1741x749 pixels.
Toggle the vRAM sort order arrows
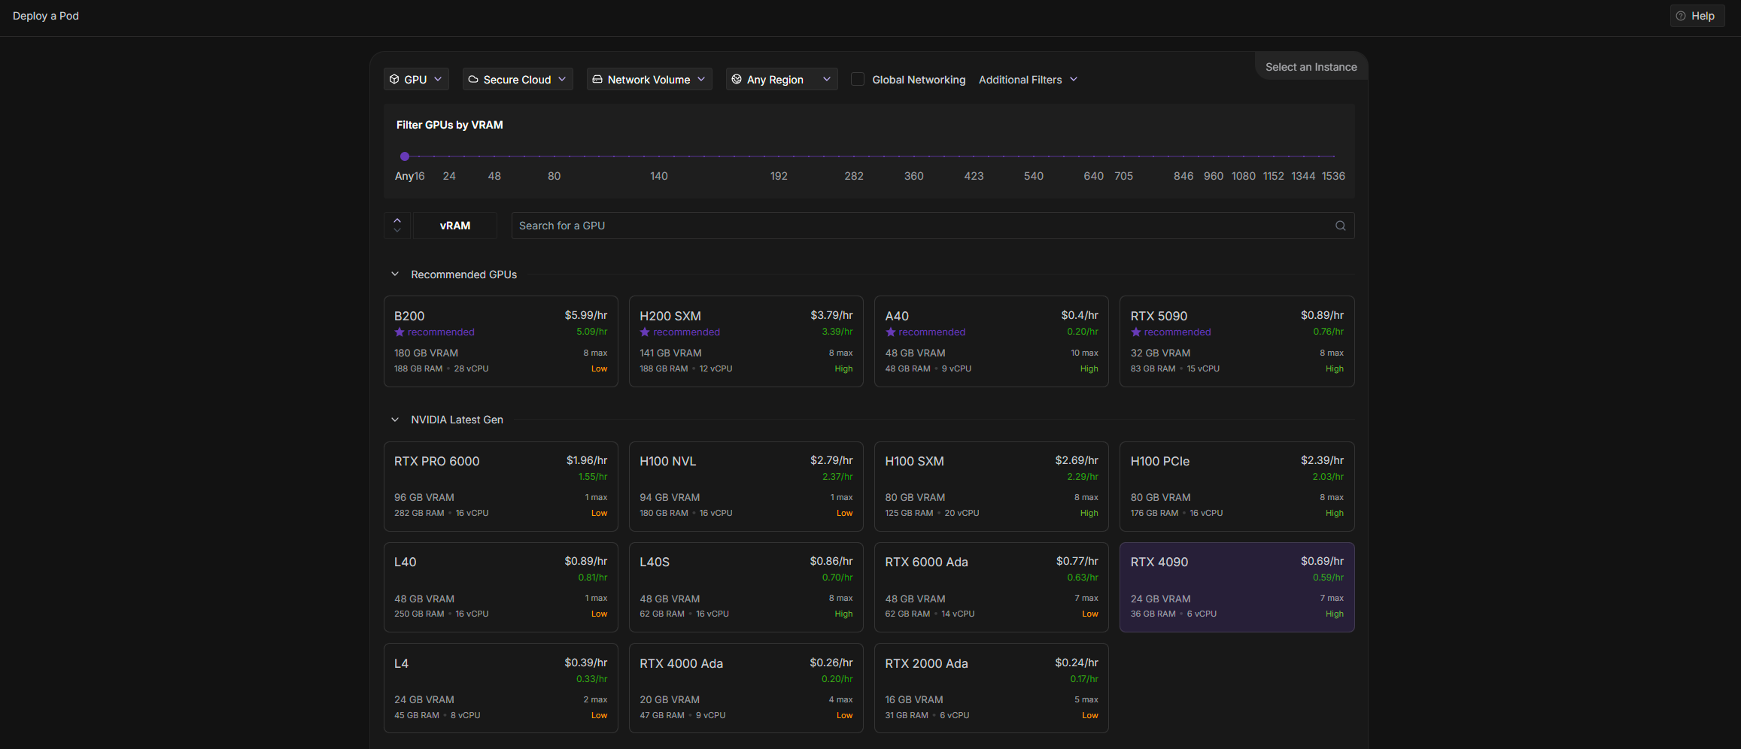[397, 226]
